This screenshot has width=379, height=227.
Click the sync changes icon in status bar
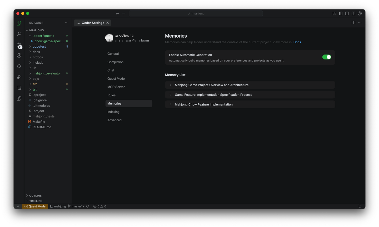[x=88, y=206]
